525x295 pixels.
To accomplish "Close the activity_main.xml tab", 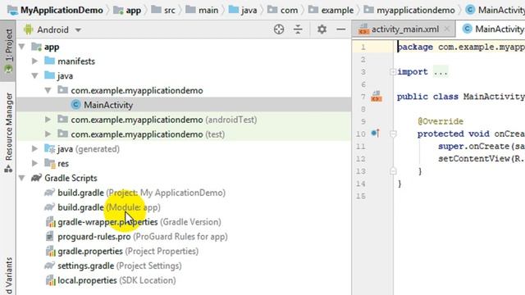I will point(446,29).
